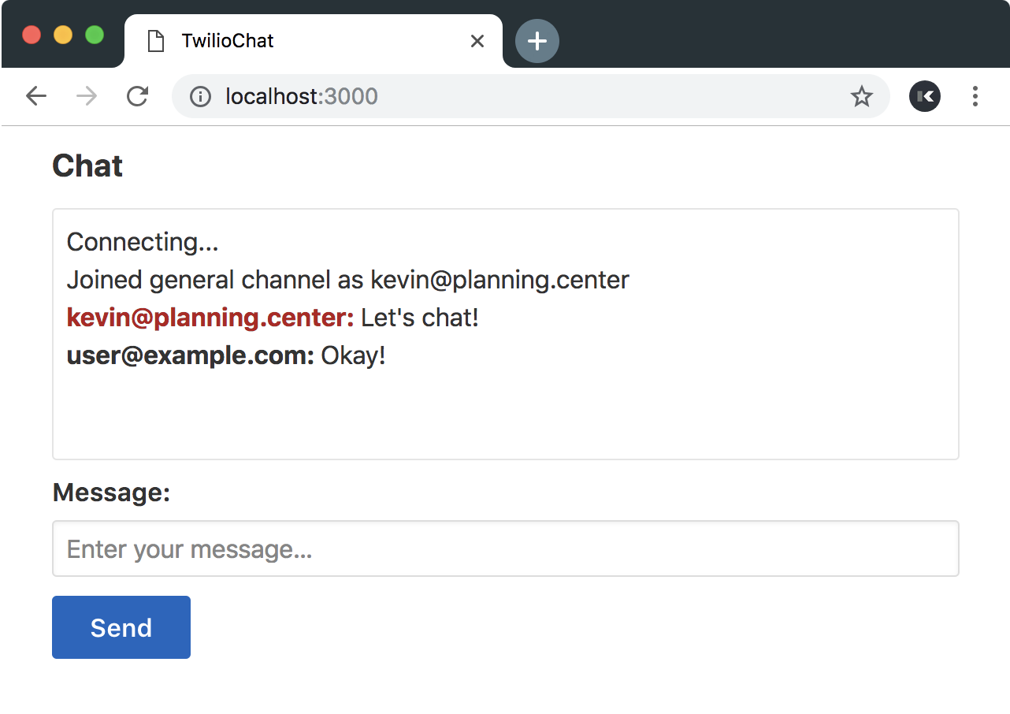Bookmark this page with the star
The height and width of the screenshot is (714, 1010).
click(861, 96)
